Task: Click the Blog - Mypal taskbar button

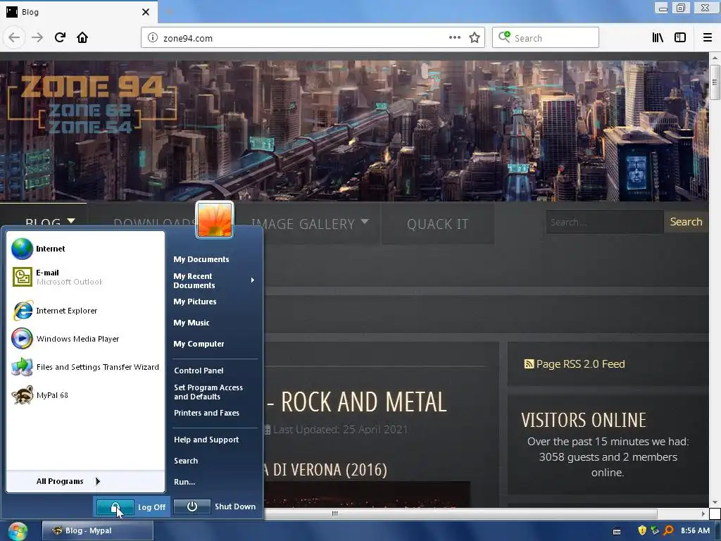Action: click(x=97, y=531)
